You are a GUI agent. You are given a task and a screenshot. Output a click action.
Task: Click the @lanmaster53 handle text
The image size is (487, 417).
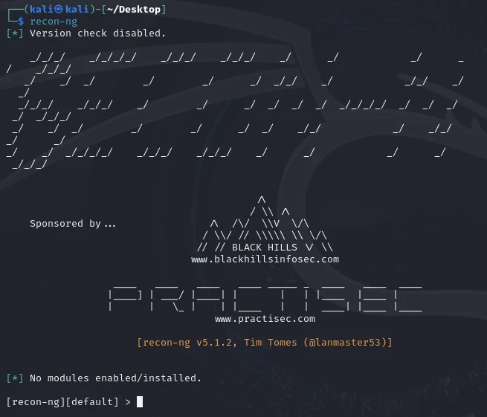click(x=345, y=342)
